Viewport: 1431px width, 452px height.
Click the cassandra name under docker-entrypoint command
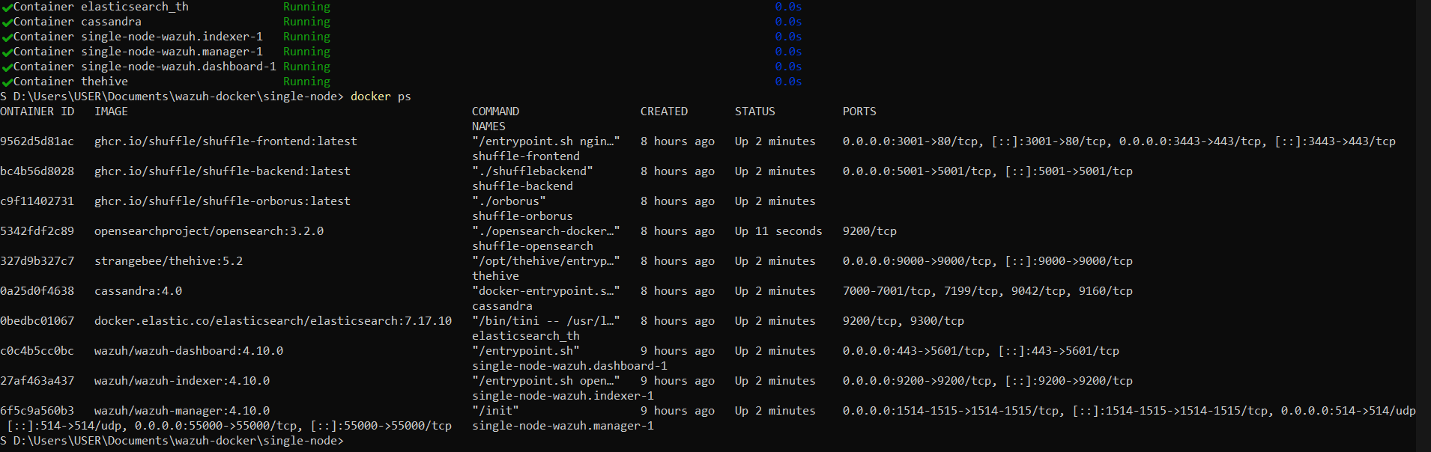(502, 306)
